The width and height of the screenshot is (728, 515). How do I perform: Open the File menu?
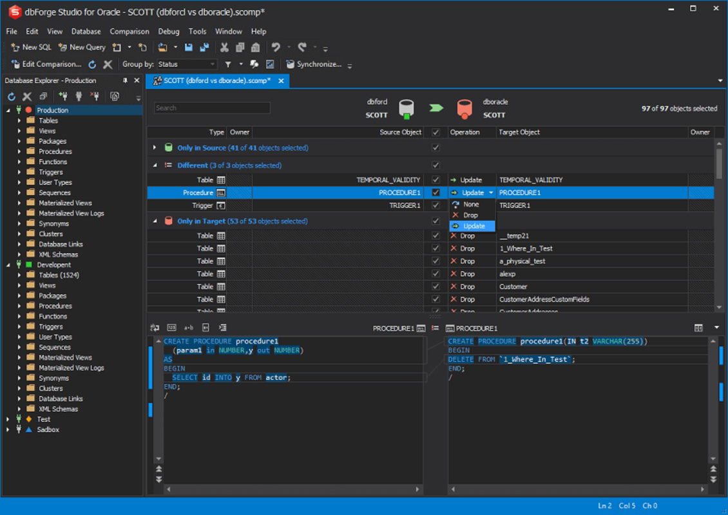[x=12, y=31]
